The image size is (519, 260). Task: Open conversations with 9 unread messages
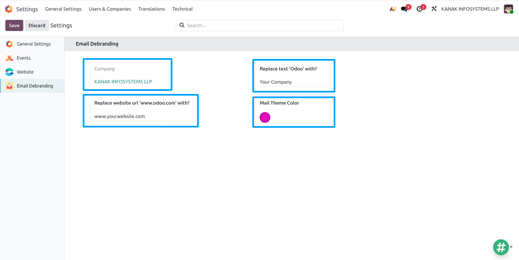click(x=405, y=8)
